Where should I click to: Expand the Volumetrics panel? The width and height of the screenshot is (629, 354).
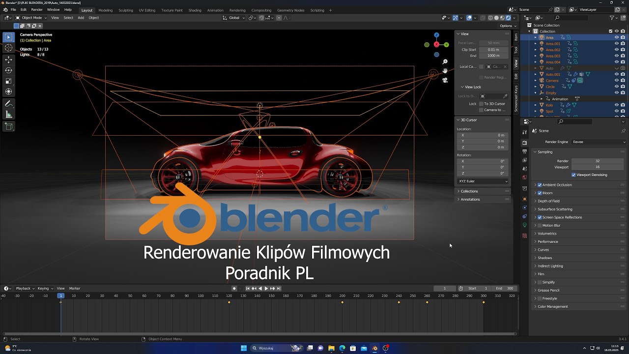(x=546, y=234)
